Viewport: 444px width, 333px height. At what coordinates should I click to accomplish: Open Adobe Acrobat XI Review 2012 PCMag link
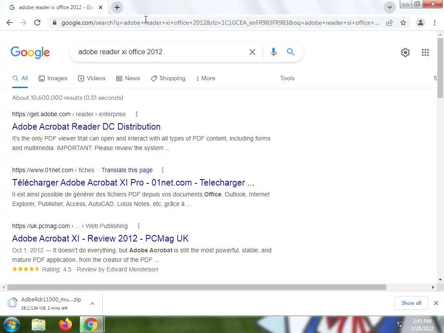click(100, 238)
